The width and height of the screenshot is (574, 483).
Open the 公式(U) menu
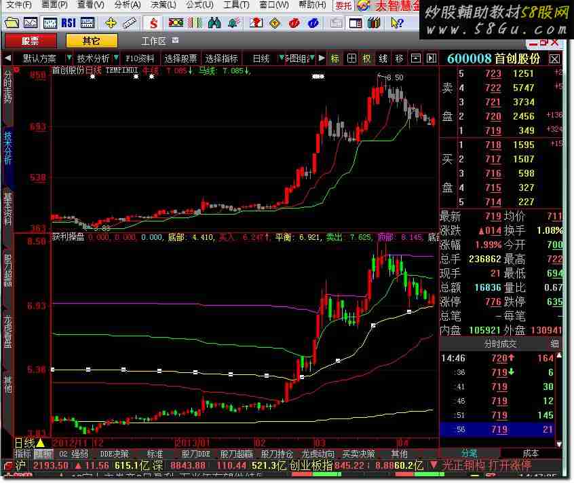(x=199, y=5)
